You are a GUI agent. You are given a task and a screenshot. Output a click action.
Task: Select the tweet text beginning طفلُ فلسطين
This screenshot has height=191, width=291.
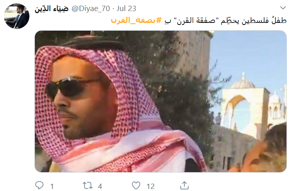199,20
